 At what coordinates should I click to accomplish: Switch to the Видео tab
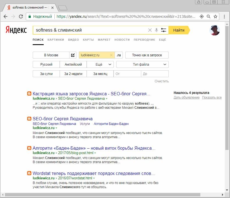click(x=73, y=40)
